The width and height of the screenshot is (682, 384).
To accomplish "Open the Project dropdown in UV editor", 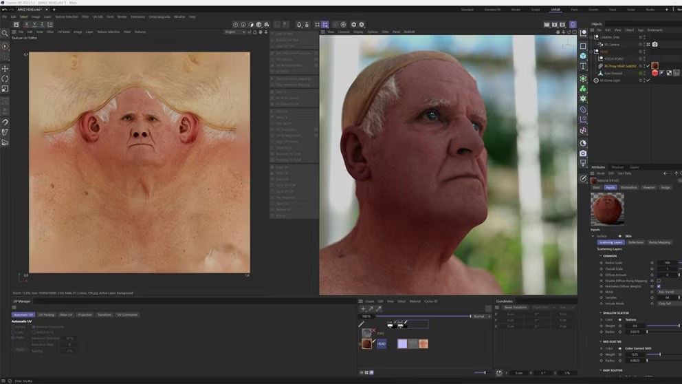I will tap(234, 32).
